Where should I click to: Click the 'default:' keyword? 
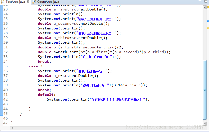47,95
